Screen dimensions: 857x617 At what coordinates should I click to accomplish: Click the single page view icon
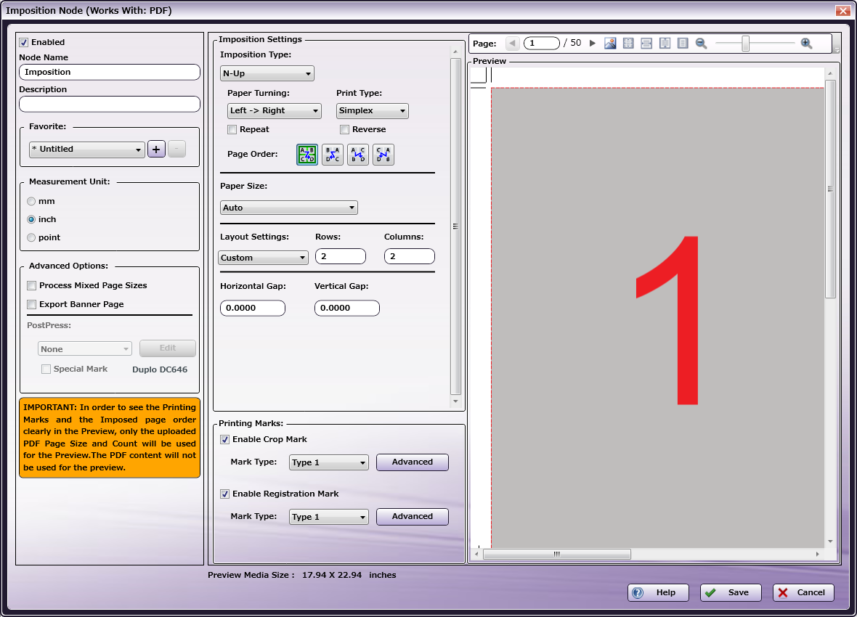[683, 43]
